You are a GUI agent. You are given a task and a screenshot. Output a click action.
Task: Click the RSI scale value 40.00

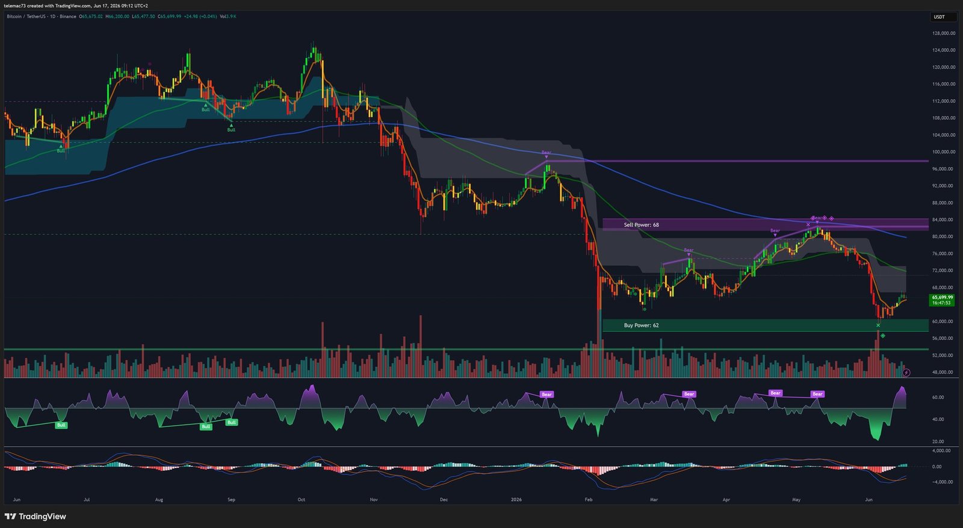click(x=938, y=419)
